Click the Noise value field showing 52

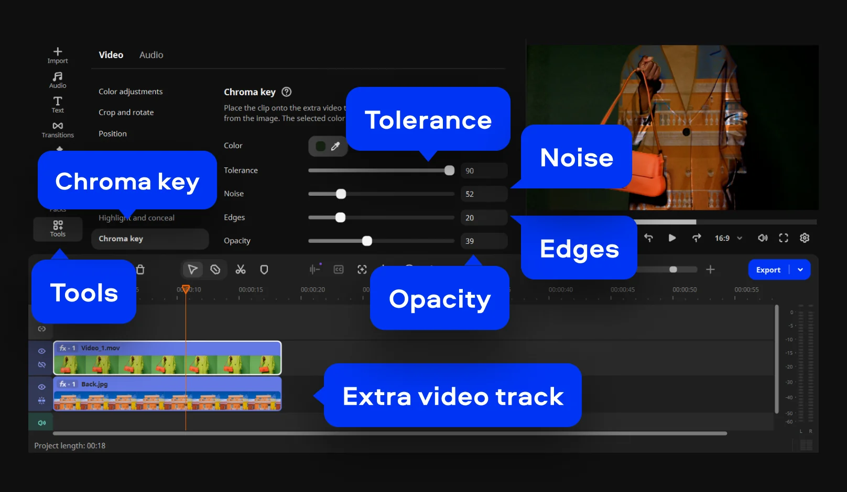coord(484,194)
